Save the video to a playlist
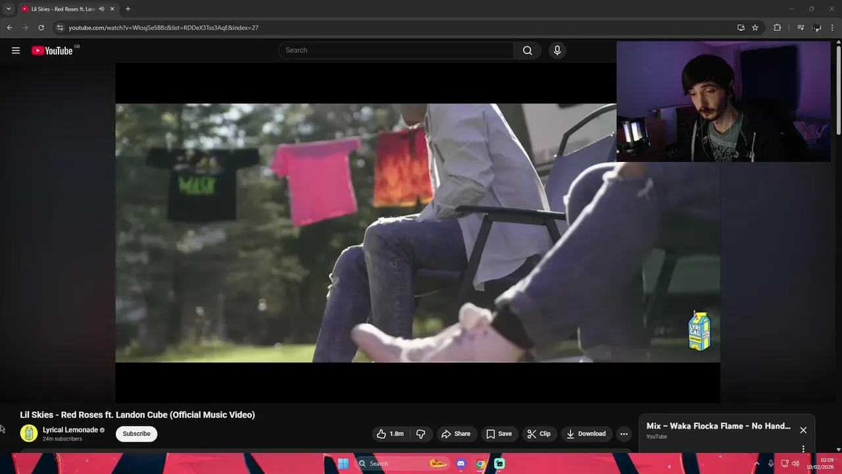This screenshot has width=842, height=474. [x=499, y=434]
